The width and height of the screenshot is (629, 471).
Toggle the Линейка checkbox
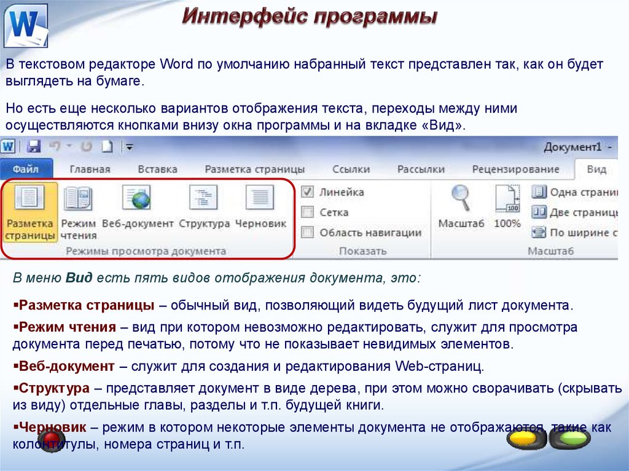[x=307, y=192]
